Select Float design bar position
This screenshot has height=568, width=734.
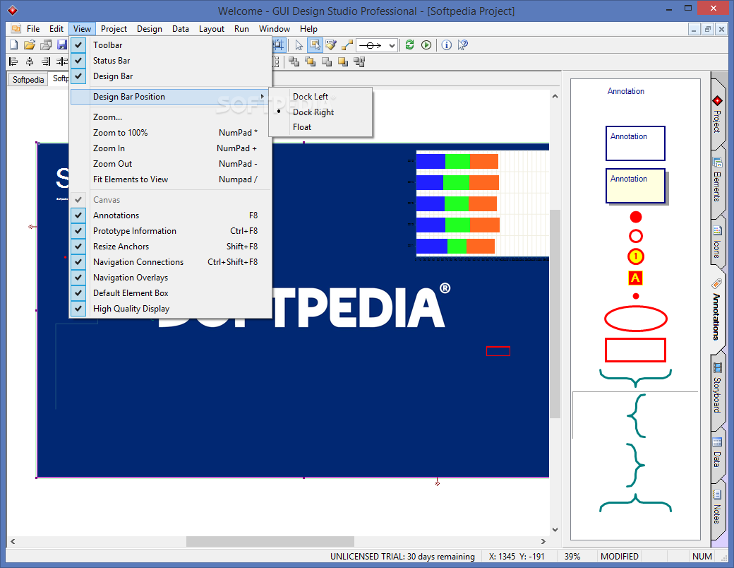click(x=320, y=127)
